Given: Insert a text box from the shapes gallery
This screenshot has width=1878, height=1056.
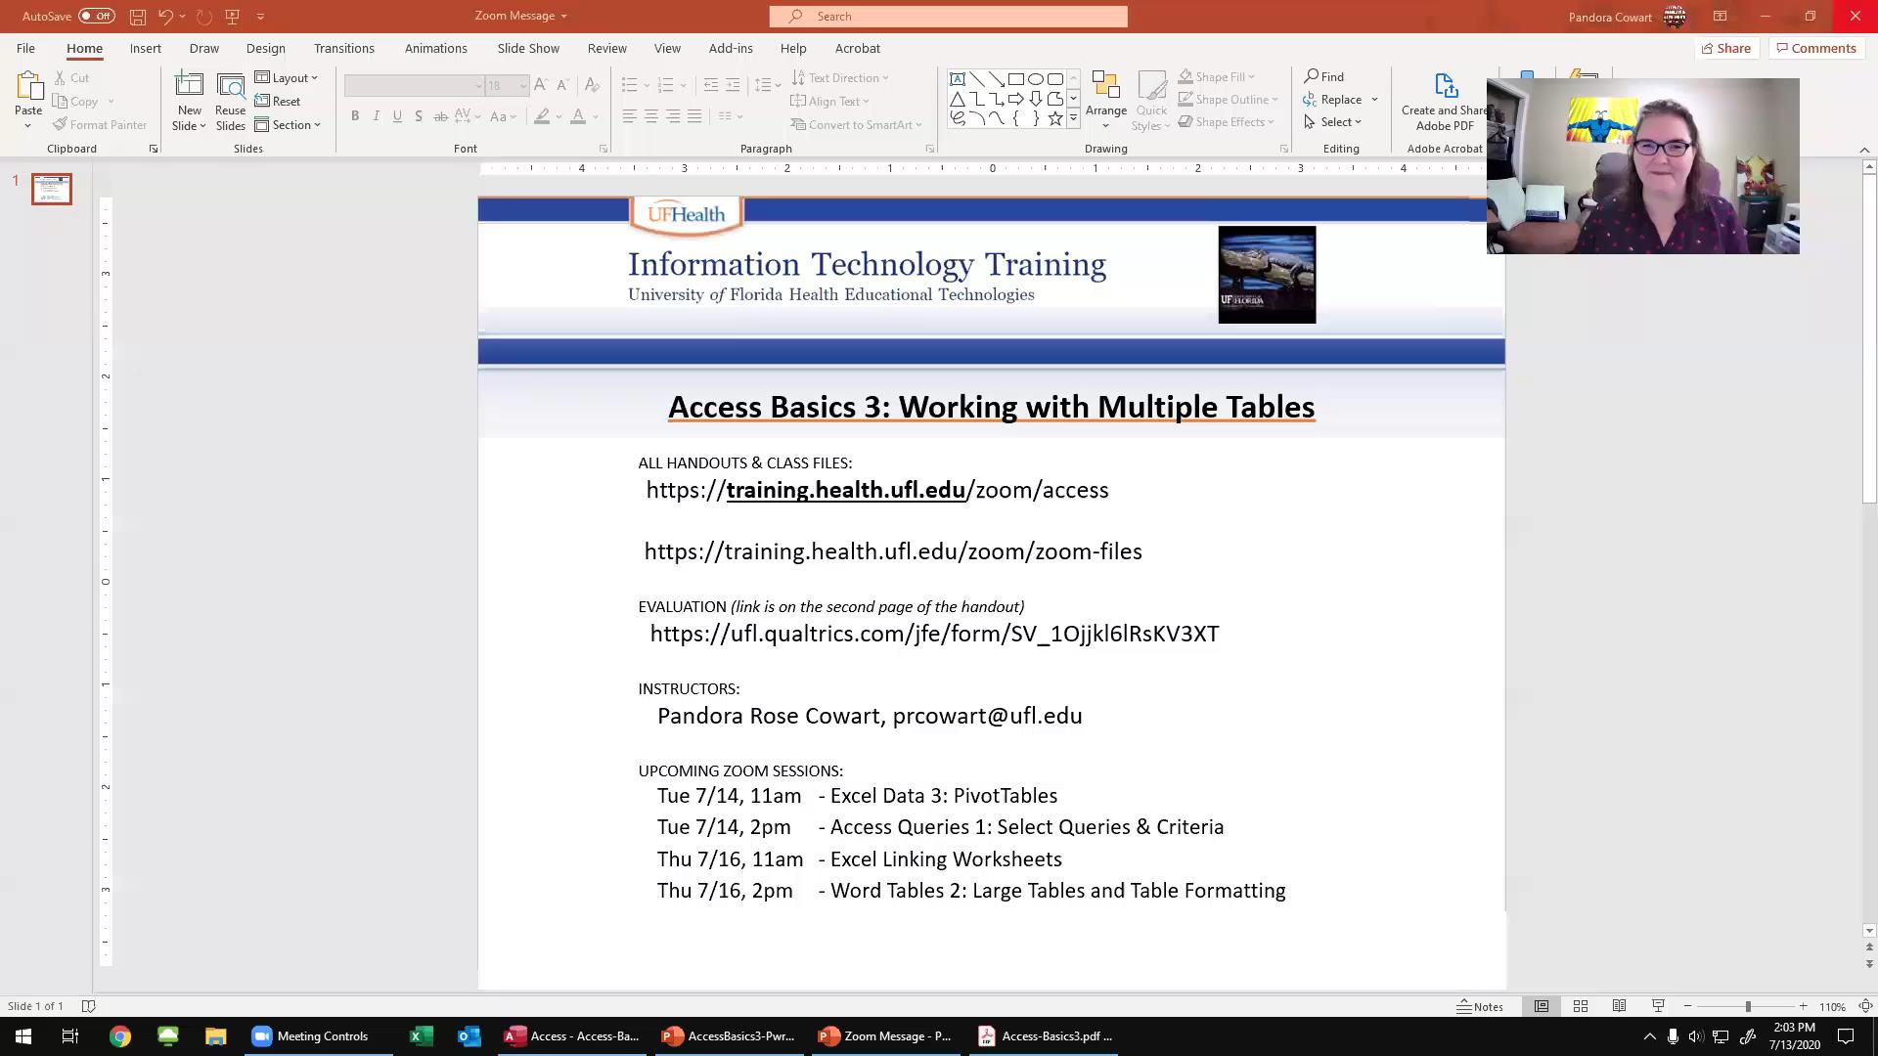Looking at the screenshot, I should click(958, 78).
